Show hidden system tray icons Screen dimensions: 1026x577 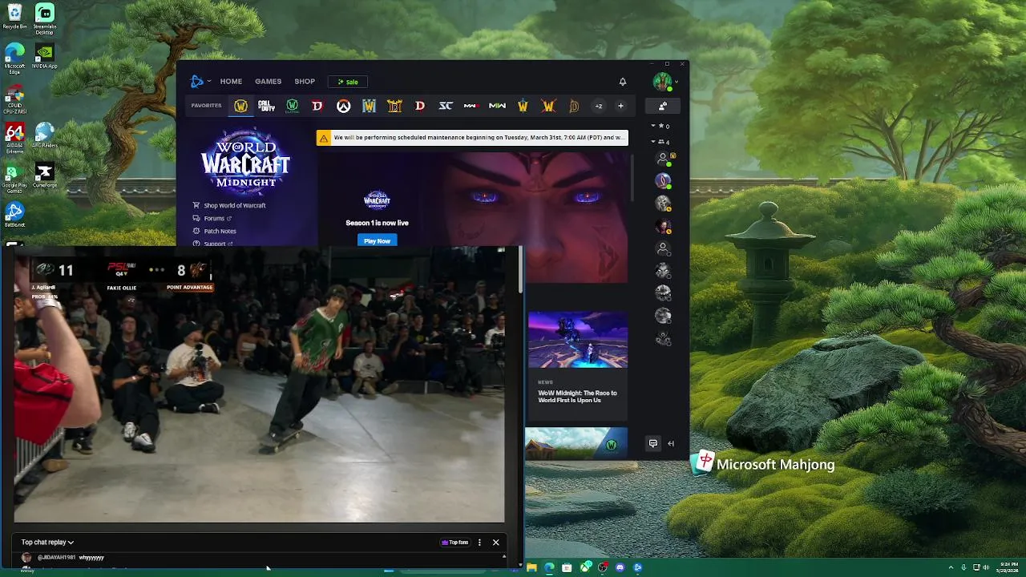951,567
